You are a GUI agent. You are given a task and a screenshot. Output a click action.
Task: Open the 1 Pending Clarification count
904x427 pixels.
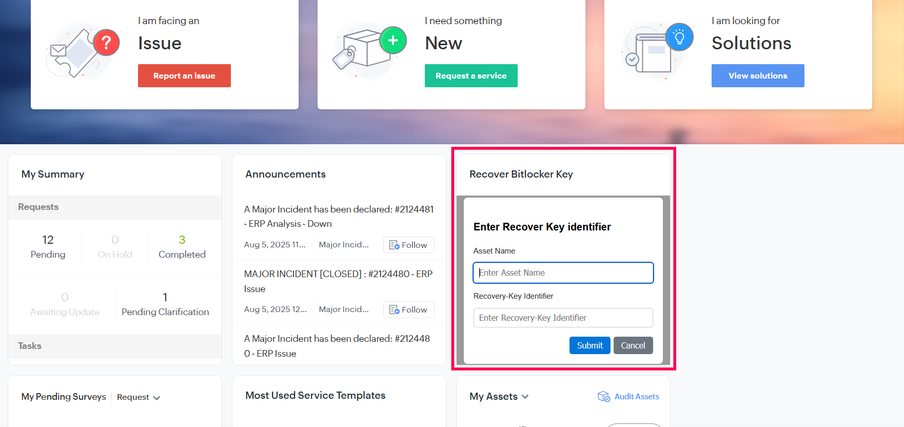[165, 304]
